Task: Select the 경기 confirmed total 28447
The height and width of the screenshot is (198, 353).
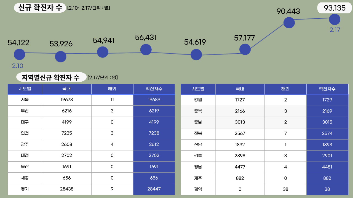Action: coord(154,189)
